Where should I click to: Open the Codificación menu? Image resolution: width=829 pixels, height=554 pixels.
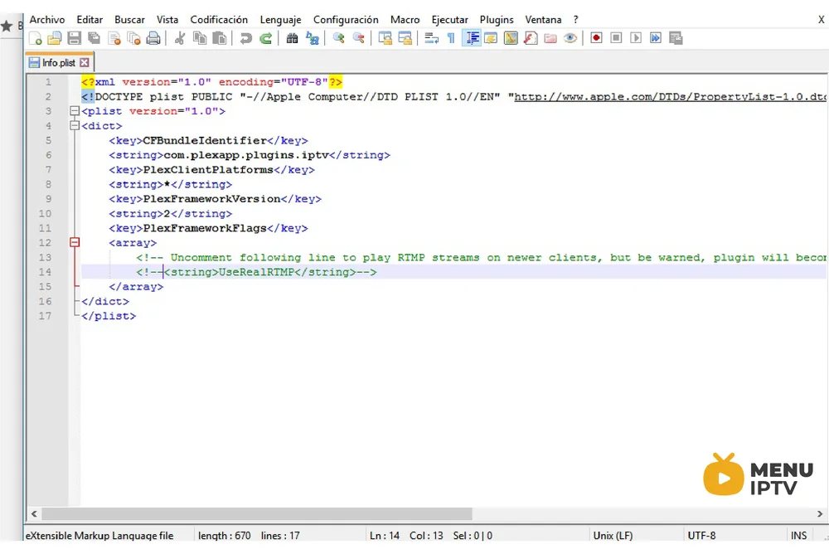(219, 20)
